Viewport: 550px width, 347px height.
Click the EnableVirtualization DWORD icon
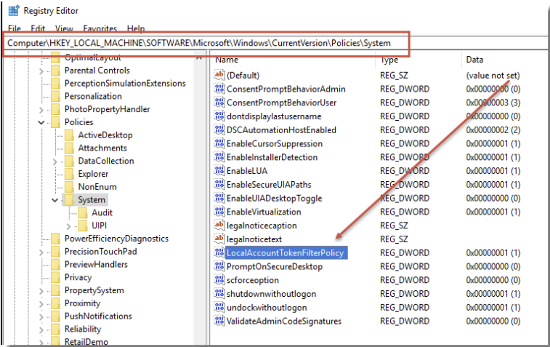point(219,212)
